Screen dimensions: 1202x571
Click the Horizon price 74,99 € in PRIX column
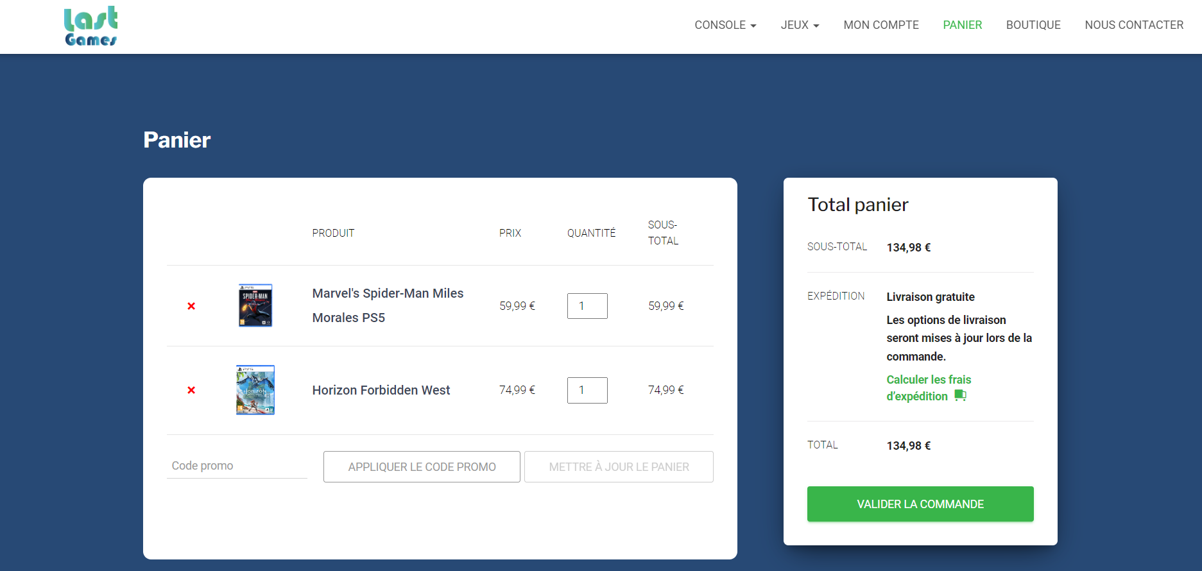coord(517,390)
